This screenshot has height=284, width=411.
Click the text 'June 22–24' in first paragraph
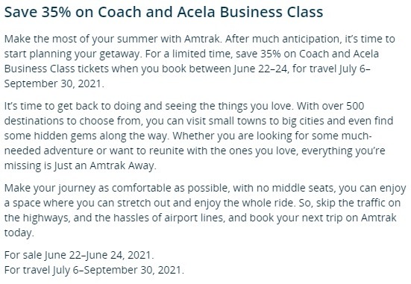point(261,69)
